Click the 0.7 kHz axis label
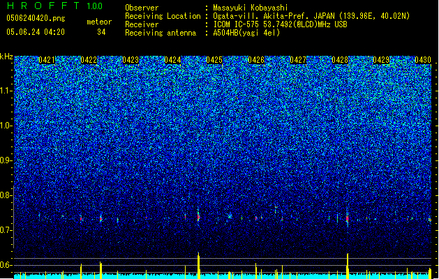Viewport: 439px width, 279px height. click(6, 230)
